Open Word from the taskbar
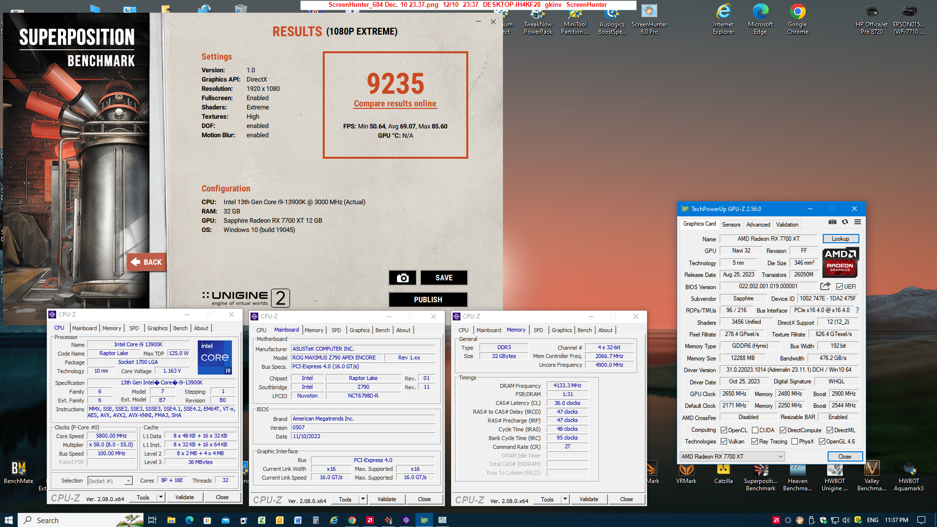The image size is (937, 527). point(297,520)
